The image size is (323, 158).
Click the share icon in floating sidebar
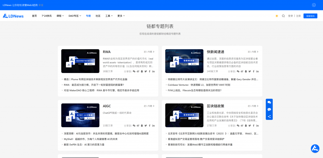[x=269, y=116]
